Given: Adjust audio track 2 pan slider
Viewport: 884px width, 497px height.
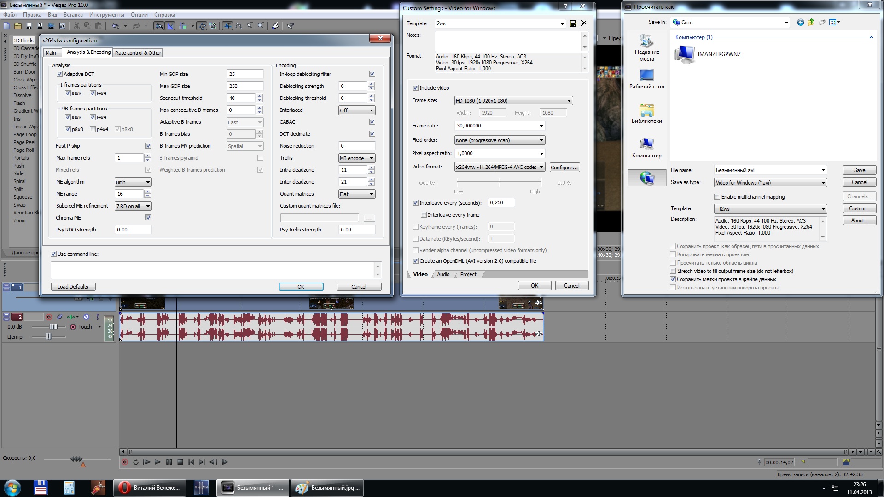Looking at the screenshot, I should [x=48, y=336].
